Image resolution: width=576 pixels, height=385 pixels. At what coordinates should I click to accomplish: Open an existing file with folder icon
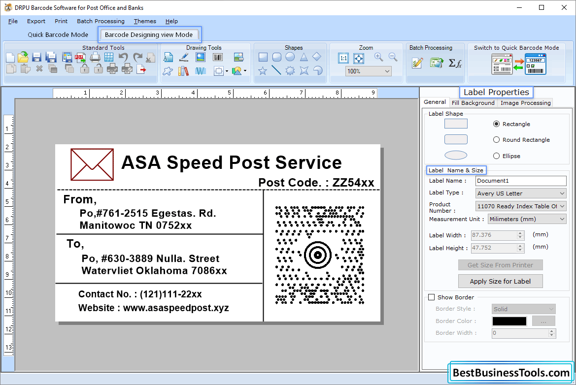[23, 57]
